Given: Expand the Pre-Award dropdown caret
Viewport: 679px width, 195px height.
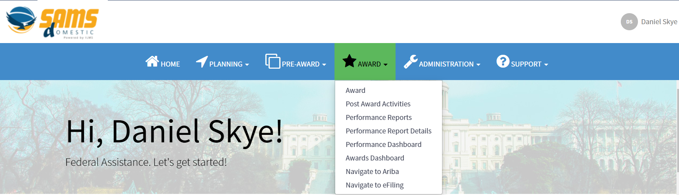Looking at the screenshot, I should (324, 65).
